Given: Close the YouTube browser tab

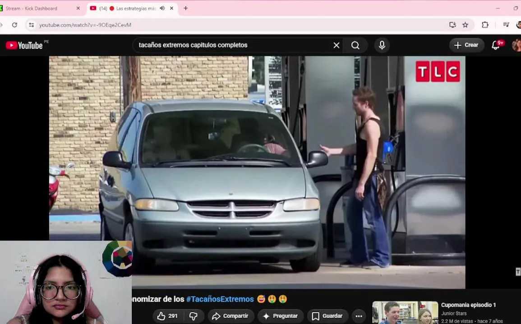Looking at the screenshot, I should pyautogui.click(x=171, y=8).
